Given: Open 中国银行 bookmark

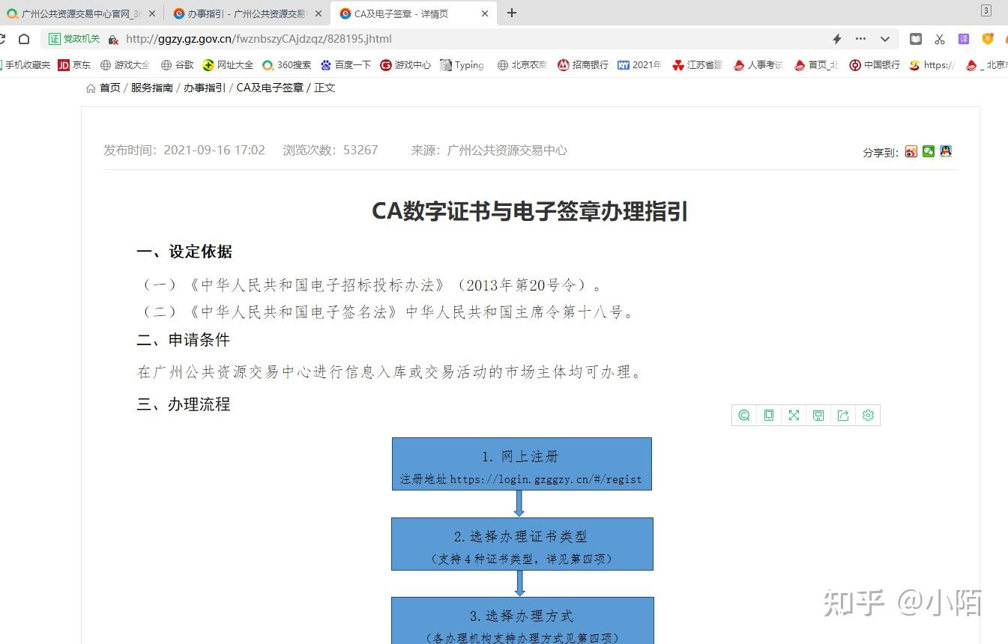Looking at the screenshot, I should coord(875,65).
